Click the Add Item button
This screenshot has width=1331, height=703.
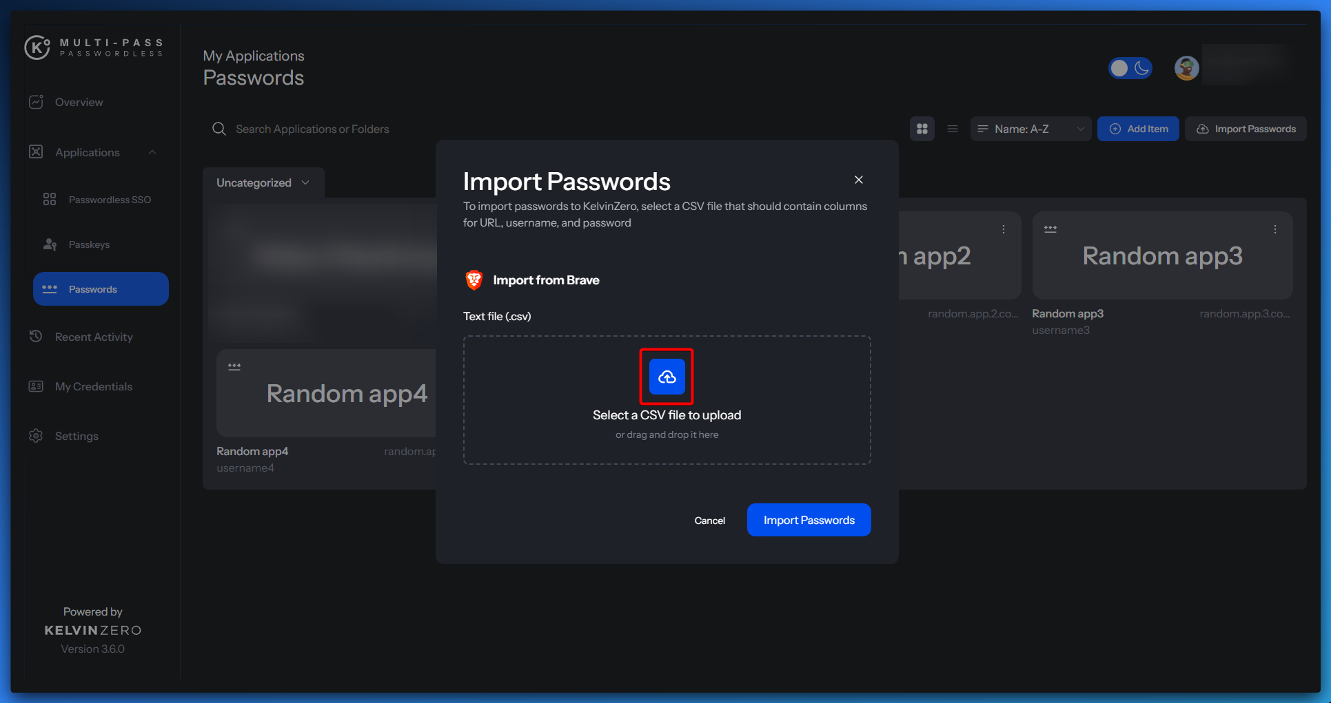click(x=1137, y=129)
